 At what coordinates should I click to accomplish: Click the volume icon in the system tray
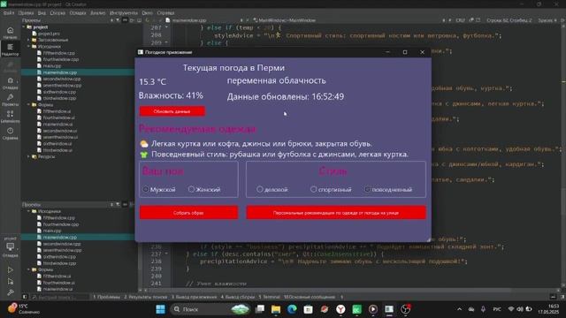[x=520, y=309]
